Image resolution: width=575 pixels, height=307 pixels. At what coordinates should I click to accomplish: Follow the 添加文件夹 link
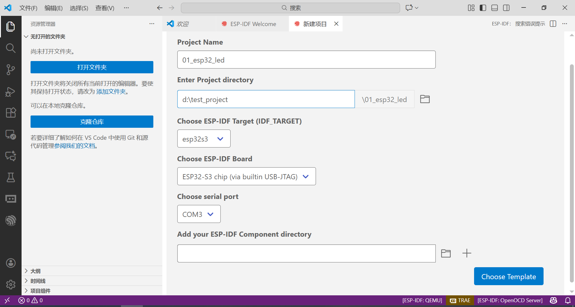coord(111,92)
